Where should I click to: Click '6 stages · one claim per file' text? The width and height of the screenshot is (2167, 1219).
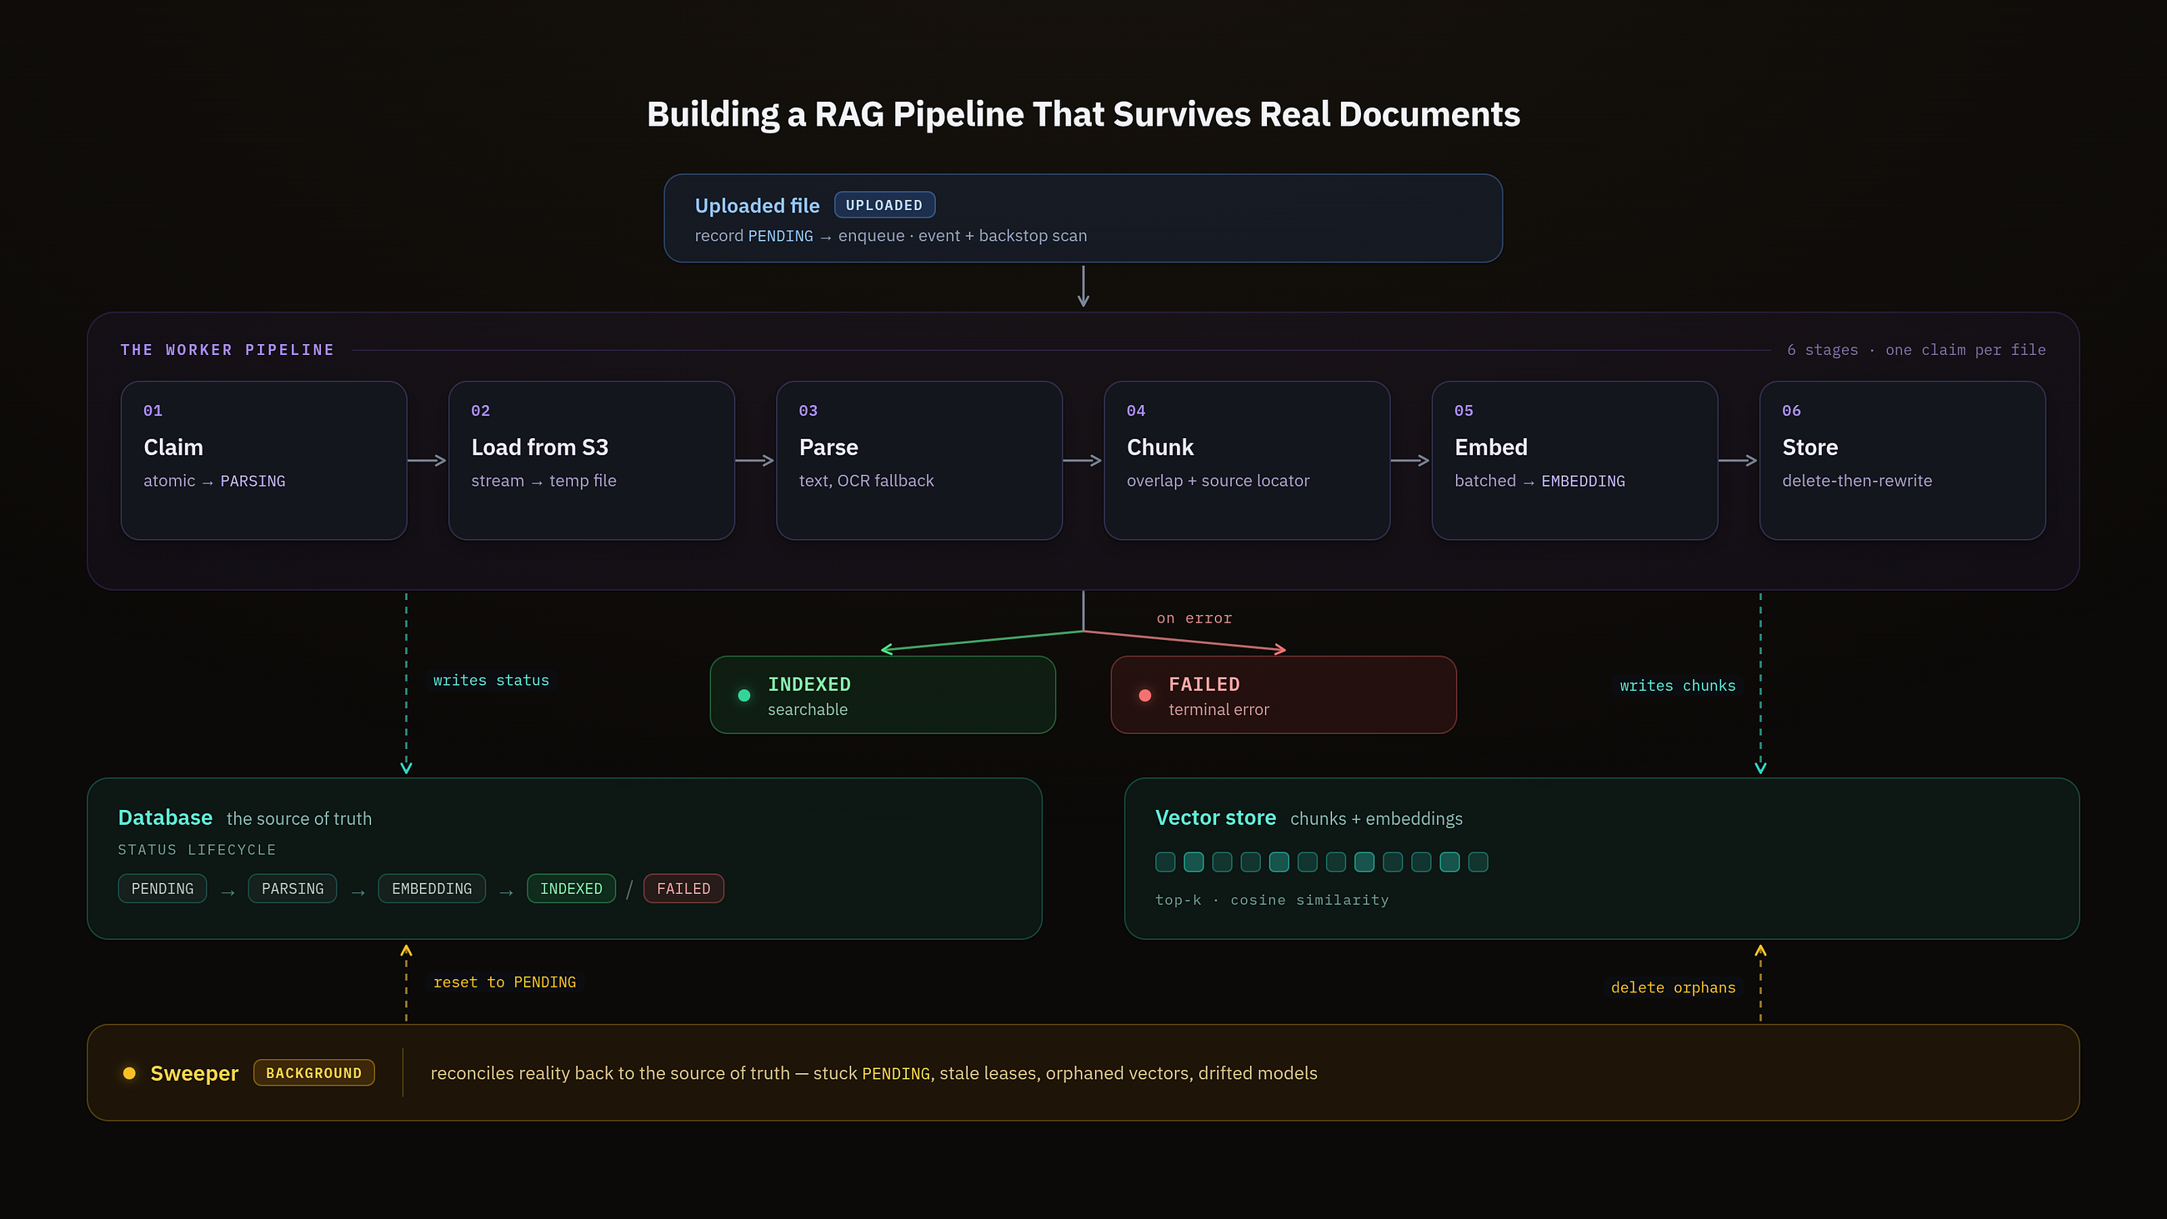coord(1916,350)
